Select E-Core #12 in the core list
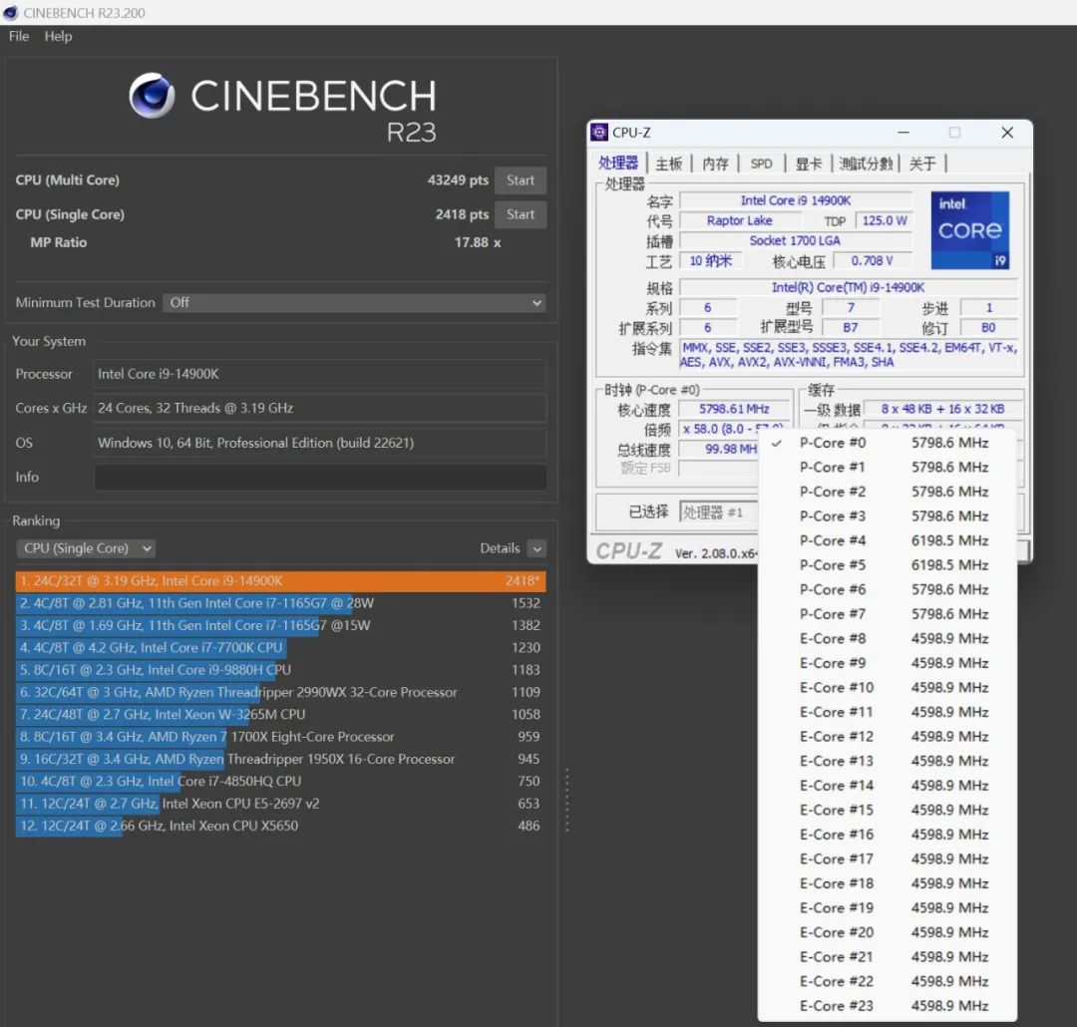Screen dimensions: 1077x1027 887,737
